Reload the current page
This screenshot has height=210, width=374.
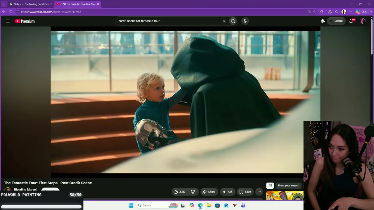(11, 12)
